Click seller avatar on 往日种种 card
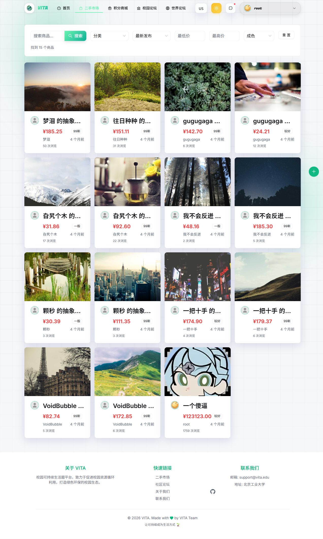 (x=105, y=120)
